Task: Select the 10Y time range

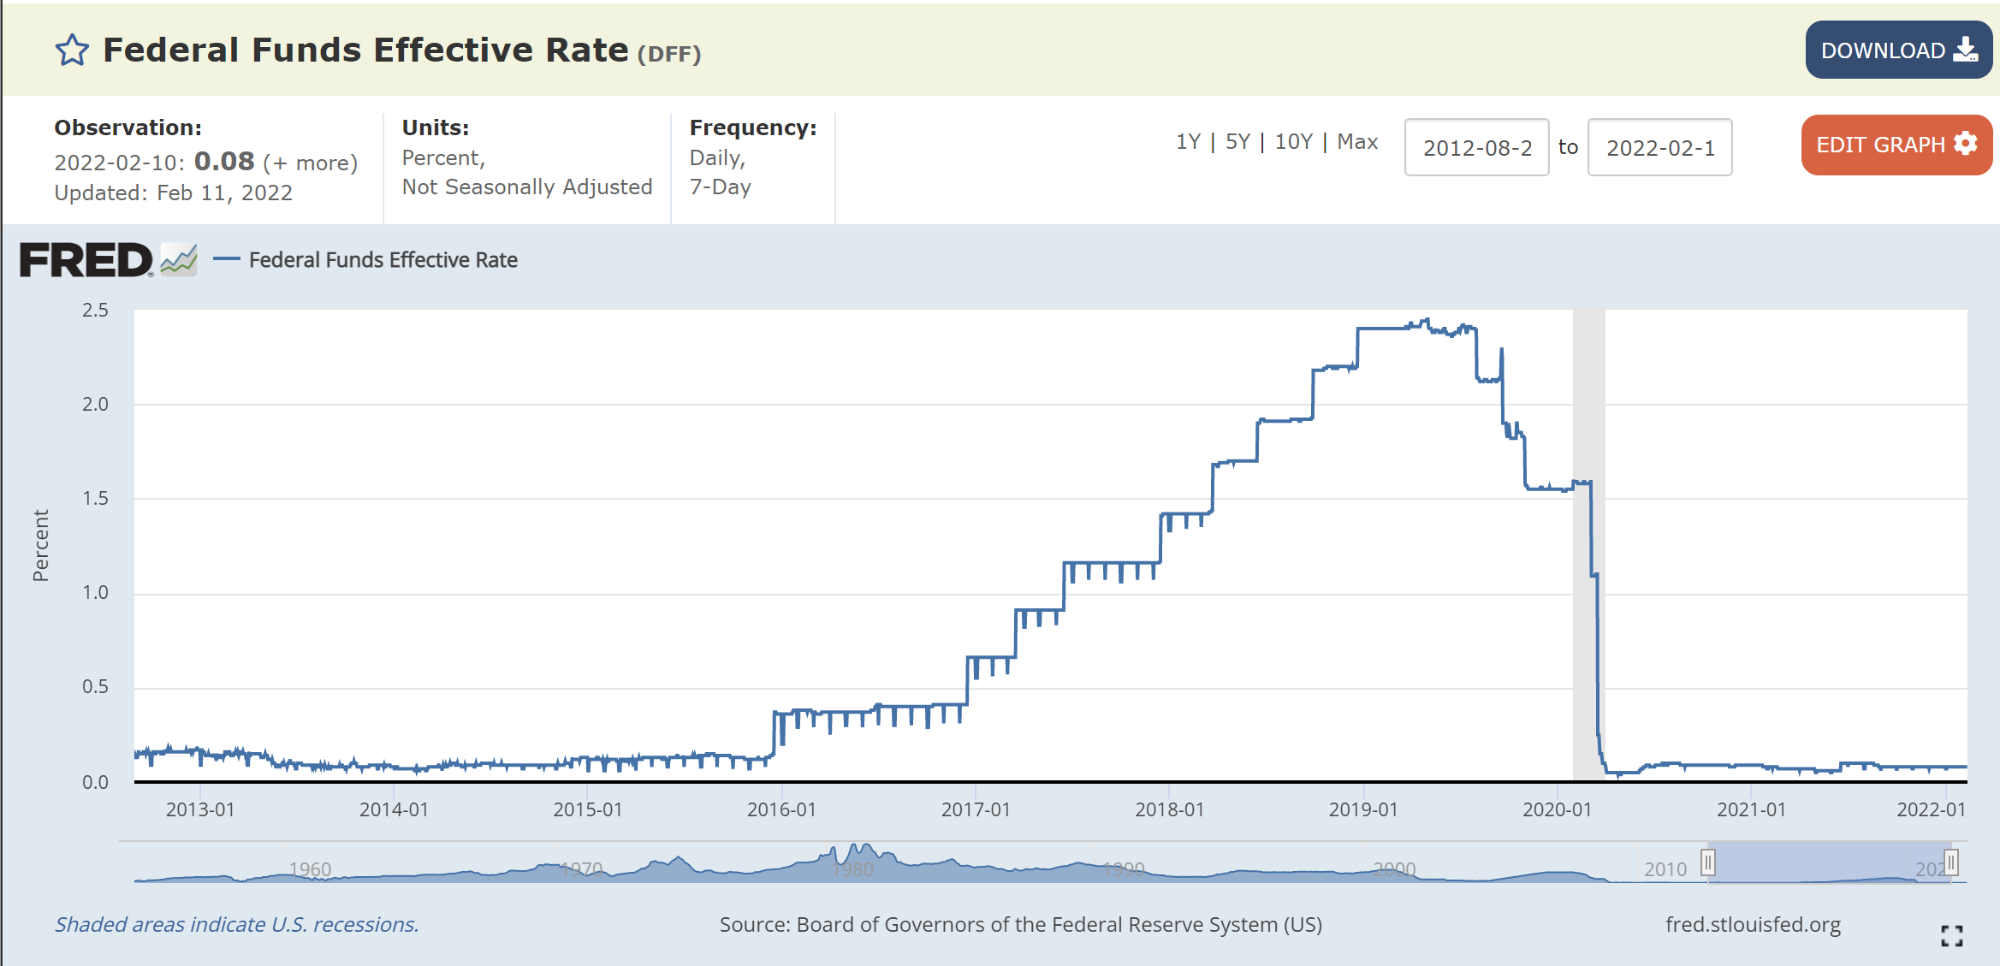Action: (x=1293, y=142)
